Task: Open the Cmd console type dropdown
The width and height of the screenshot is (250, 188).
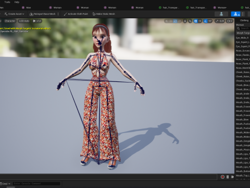Action: click(5, 184)
